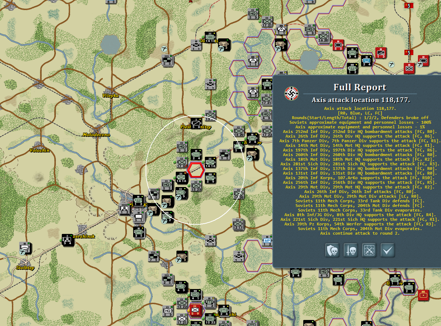Click the 252nd Div HQ bombardment line
The height and width of the screenshot is (326, 441).
pos(360,132)
